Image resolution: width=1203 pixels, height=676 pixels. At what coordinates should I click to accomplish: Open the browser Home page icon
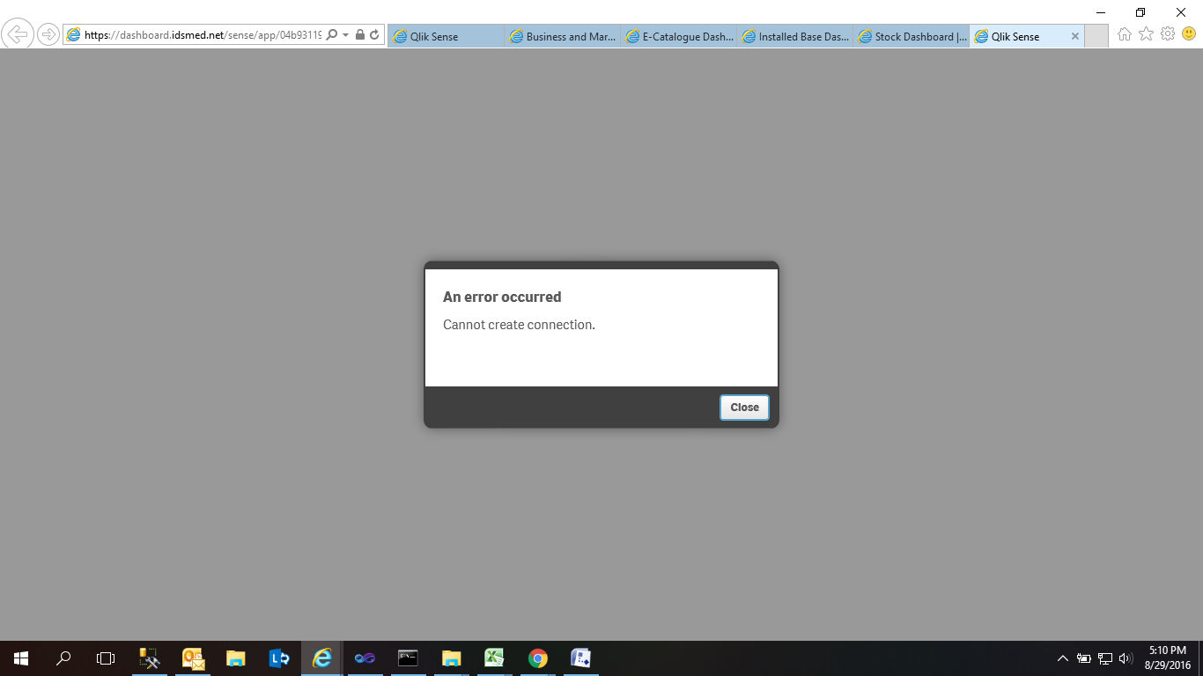1125,34
